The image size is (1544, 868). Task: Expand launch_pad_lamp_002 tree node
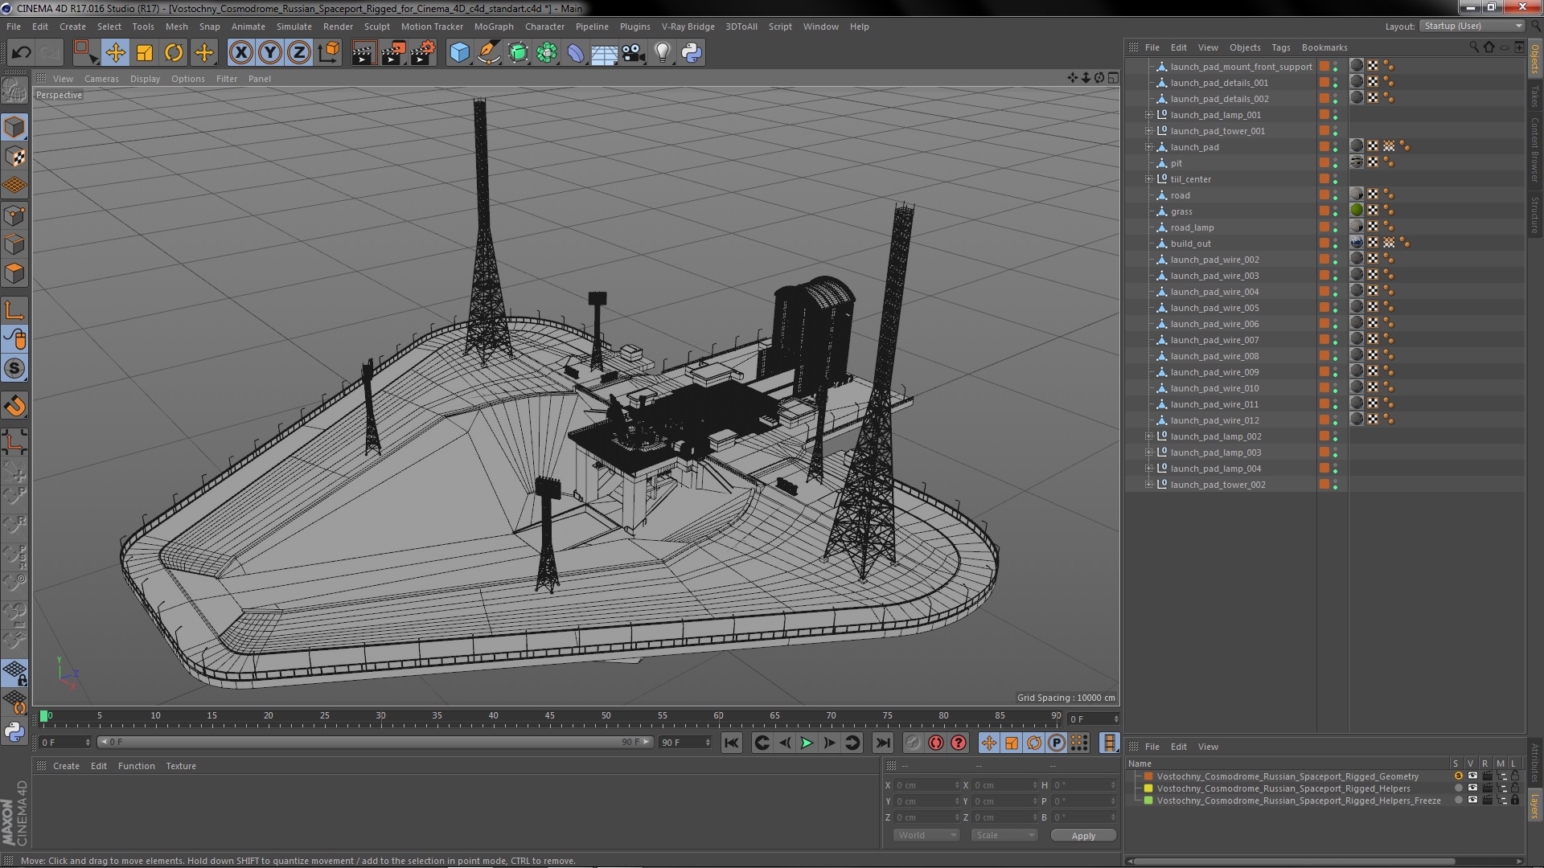[1148, 436]
